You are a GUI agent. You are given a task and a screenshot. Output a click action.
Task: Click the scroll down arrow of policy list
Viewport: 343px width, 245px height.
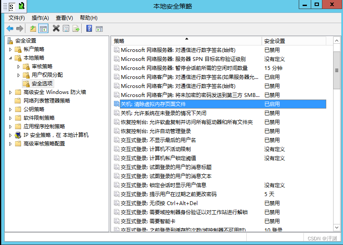point(337,227)
